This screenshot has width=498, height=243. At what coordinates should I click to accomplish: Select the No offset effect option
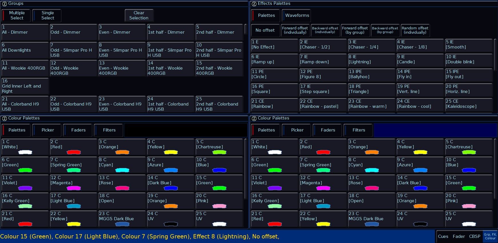click(x=265, y=30)
